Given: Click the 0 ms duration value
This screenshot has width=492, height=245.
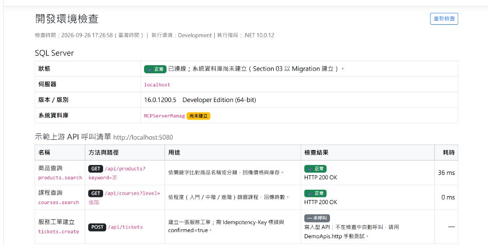Looking at the screenshot, I should 448,197.
